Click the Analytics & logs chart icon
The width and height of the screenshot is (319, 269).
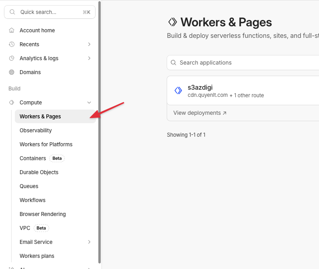(x=12, y=58)
